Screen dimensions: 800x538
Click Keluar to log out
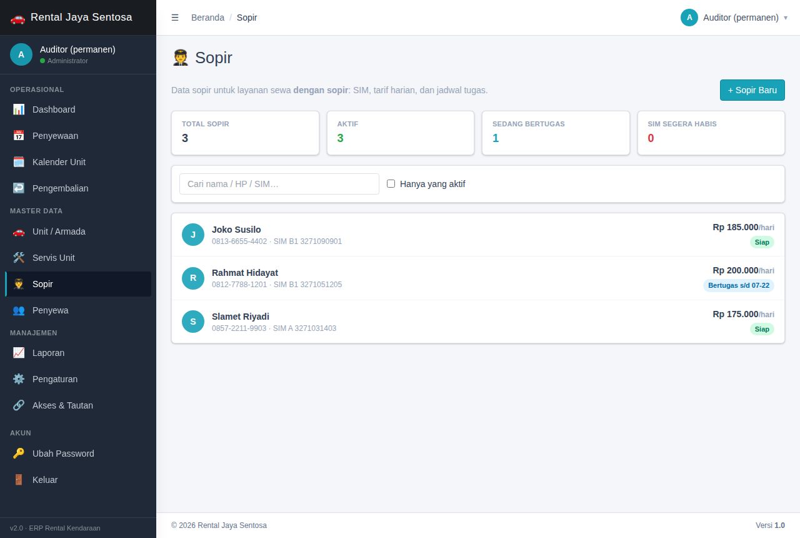[78, 480]
